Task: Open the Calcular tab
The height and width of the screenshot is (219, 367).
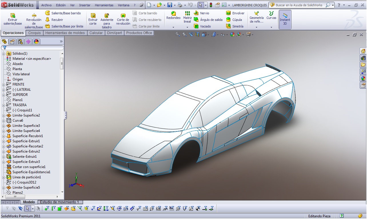Action: (x=96, y=33)
